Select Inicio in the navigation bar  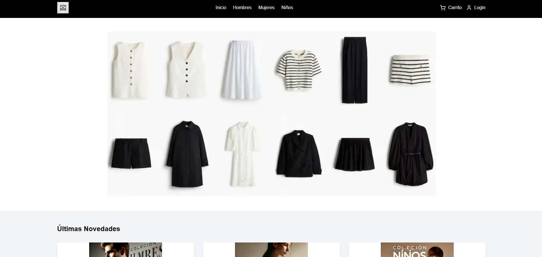coord(221,8)
